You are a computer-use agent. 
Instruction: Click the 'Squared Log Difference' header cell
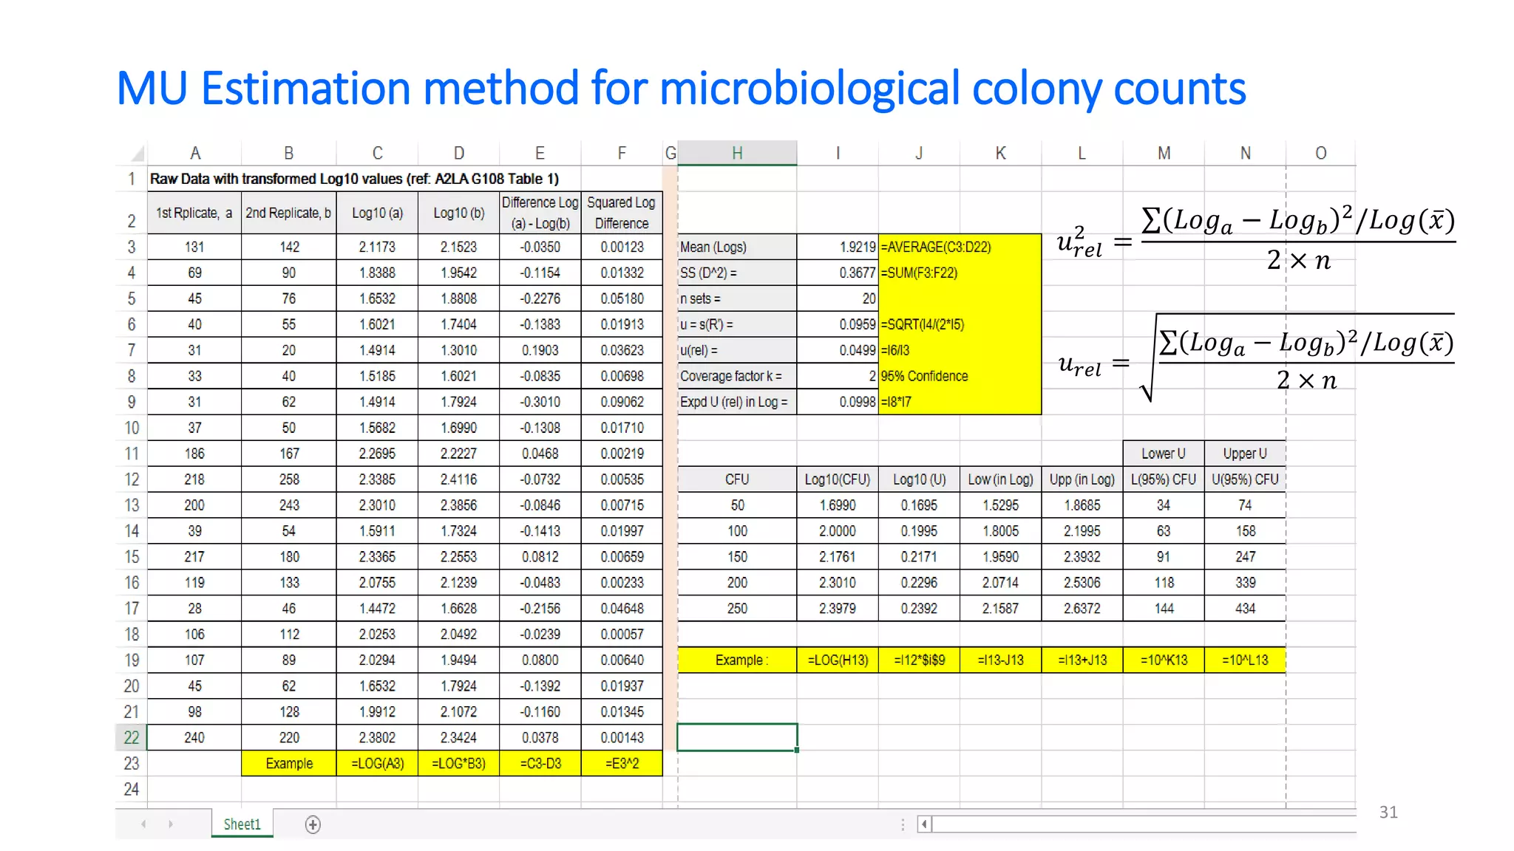[x=622, y=213]
